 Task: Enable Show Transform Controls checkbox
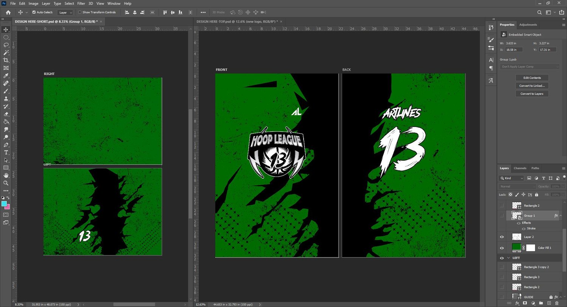tap(80, 12)
